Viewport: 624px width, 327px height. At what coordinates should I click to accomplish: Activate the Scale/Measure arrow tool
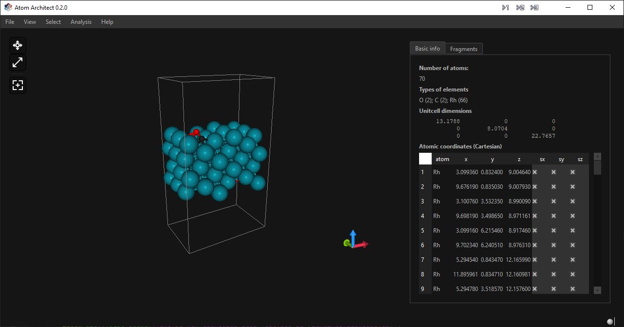click(18, 62)
